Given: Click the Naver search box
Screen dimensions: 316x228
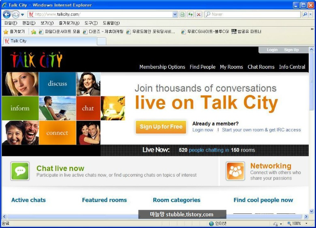Looking at the screenshot, I should pyautogui.click(x=253, y=14).
